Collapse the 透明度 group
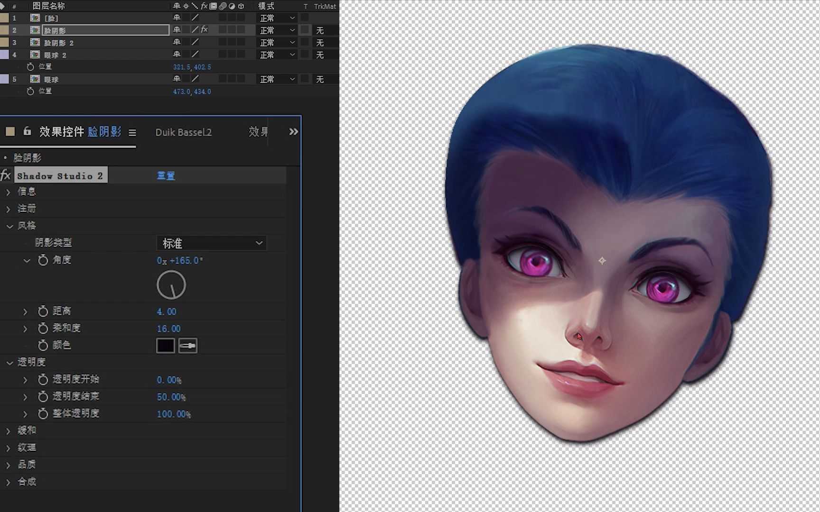 9,363
